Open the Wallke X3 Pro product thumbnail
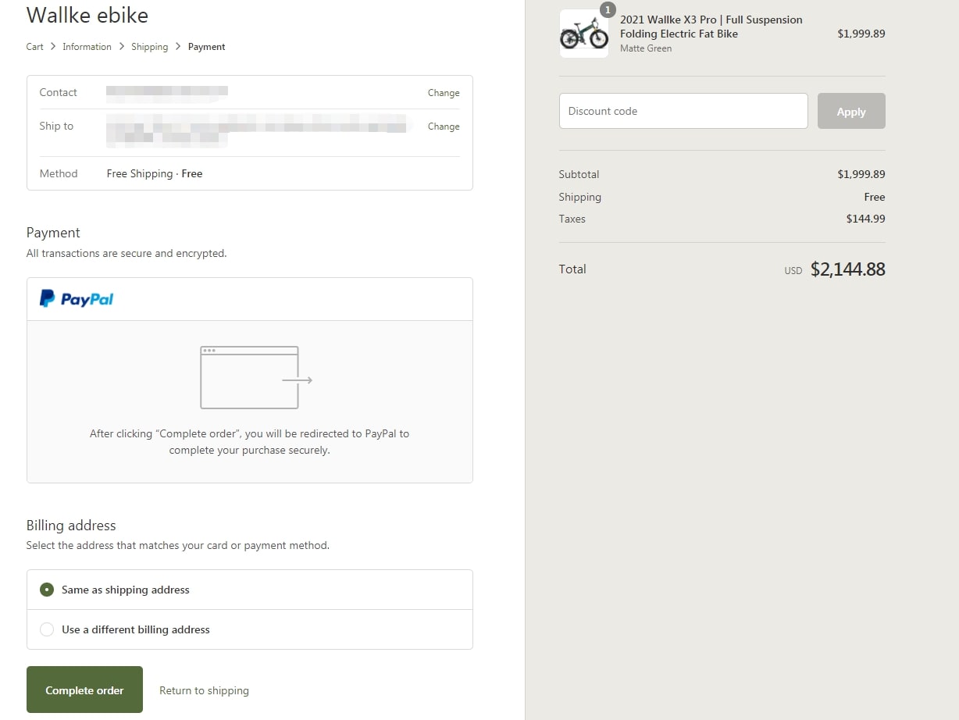The height and width of the screenshot is (720, 959). (x=584, y=34)
